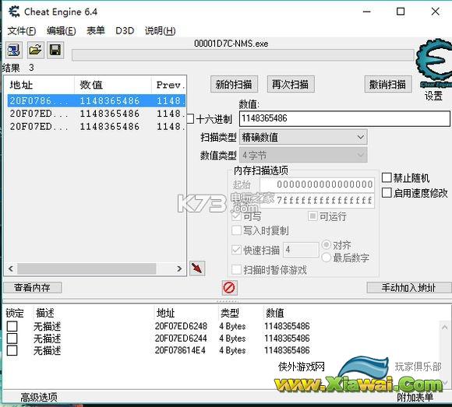Toggle the 可写 writable checkbox
Image resolution: width=452 pixels, height=407 pixels.
[236, 216]
